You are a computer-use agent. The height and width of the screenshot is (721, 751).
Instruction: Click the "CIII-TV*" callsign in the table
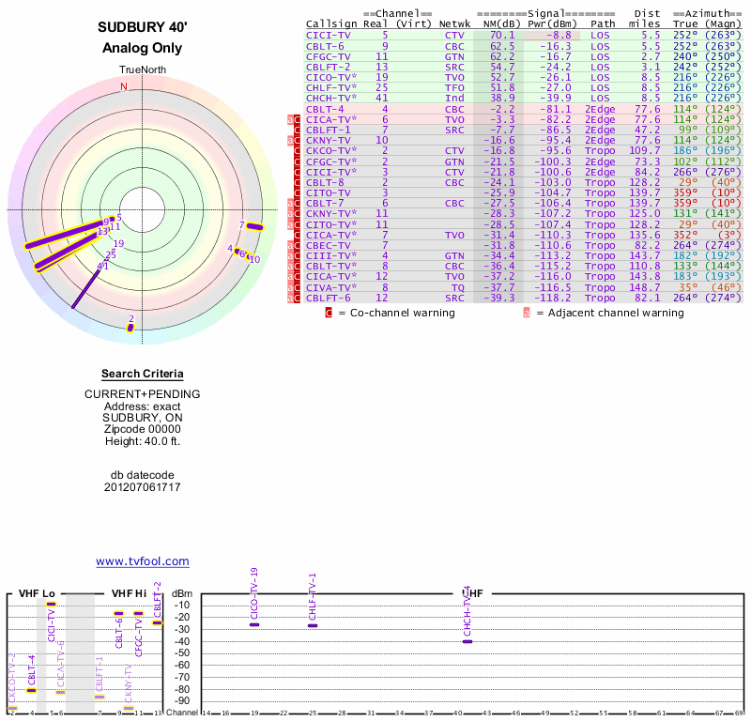coord(331,255)
